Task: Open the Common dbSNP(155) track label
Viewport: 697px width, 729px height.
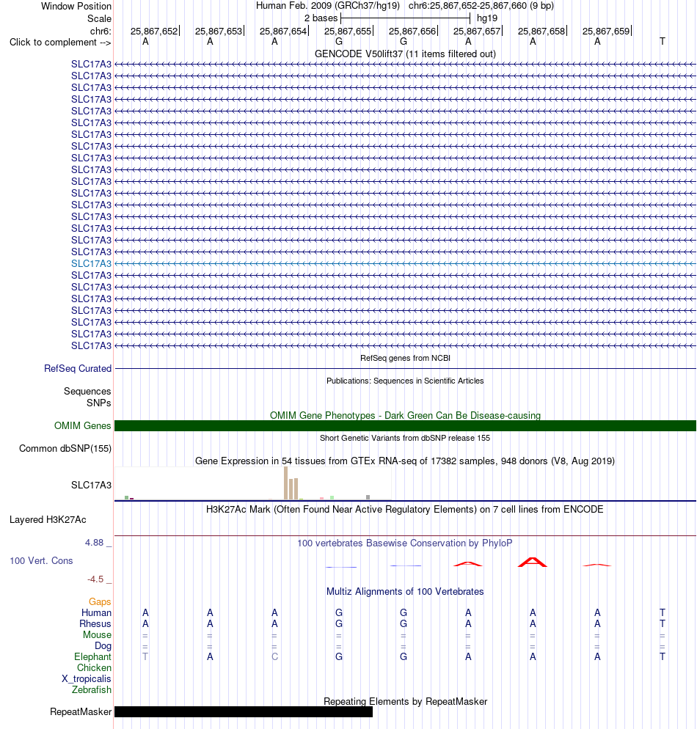Action: (65, 449)
